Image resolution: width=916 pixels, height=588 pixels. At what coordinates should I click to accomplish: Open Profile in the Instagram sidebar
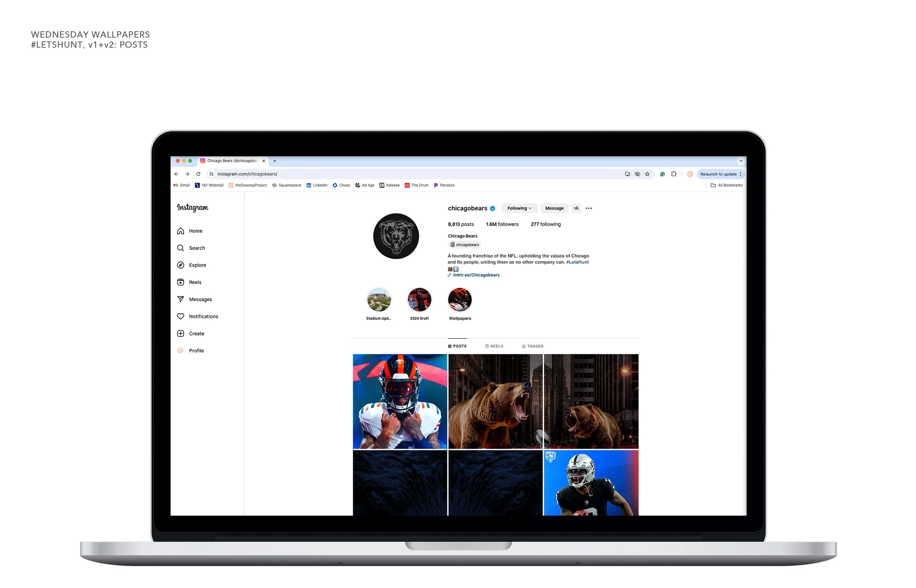[x=191, y=351]
